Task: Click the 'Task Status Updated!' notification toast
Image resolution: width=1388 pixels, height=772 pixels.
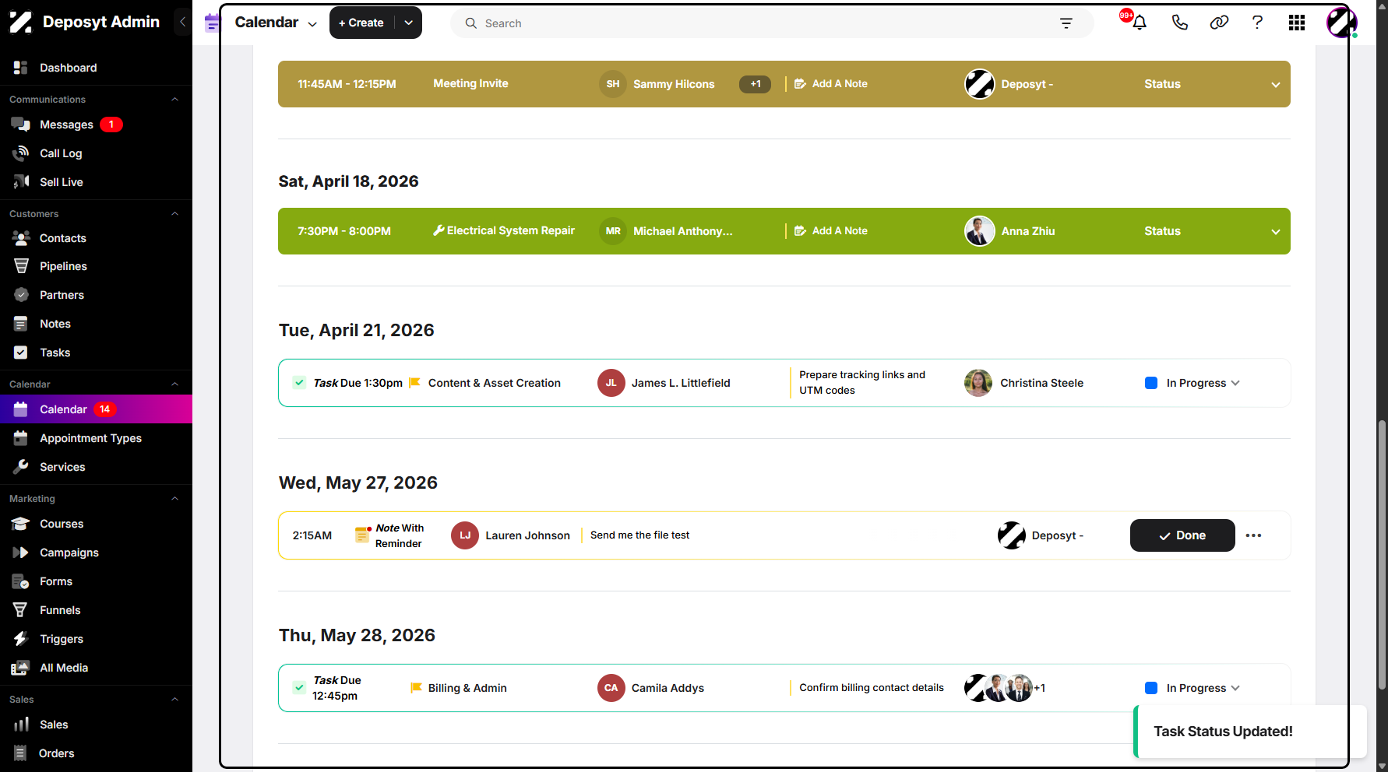Action: pyautogui.click(x=1249, y=732)
